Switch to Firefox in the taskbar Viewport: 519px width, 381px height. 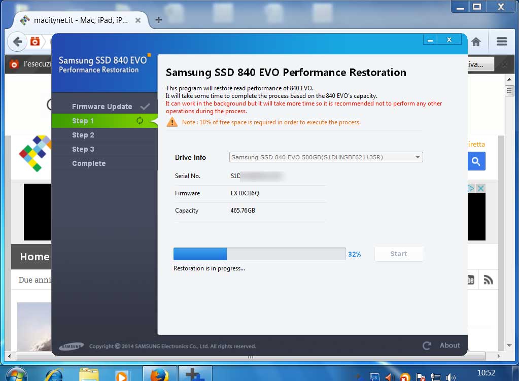[x=160, y=374]
